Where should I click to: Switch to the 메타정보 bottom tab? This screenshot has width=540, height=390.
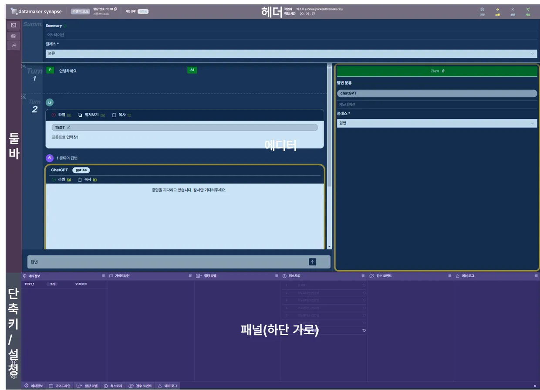coord(34,386)
